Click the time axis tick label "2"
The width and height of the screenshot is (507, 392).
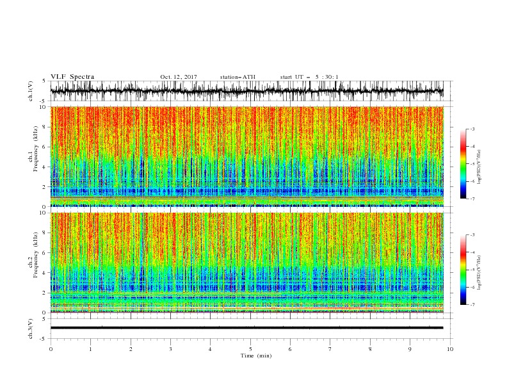tap(131, 349)
